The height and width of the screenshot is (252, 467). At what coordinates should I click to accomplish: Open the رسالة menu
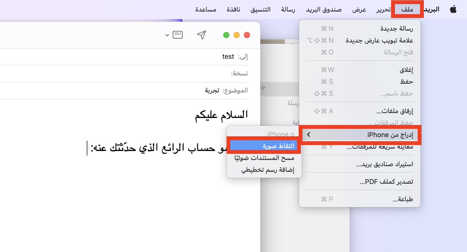click(x=288, y=10)
